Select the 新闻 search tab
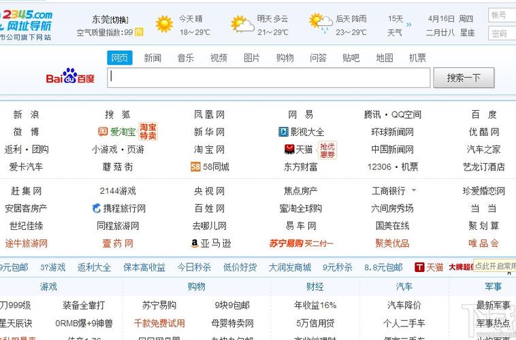The height and width of the screenshot is (340, 516). click(x=152, y=58)
